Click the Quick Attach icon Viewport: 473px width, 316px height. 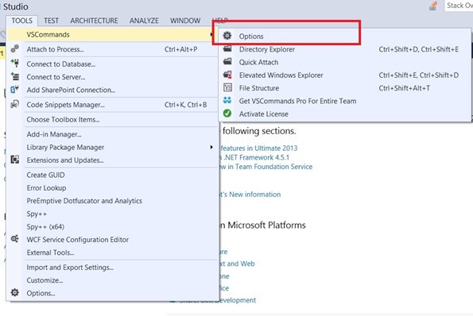[x=227, y=62]
